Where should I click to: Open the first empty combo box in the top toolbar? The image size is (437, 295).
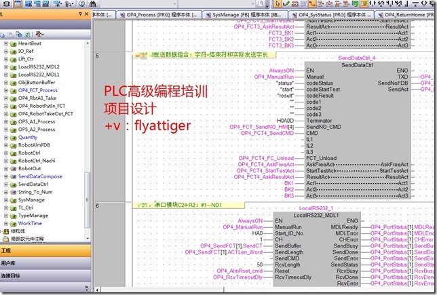(x=138, y=3)
